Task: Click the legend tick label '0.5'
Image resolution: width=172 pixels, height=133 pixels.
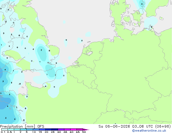Action: pyautogui.click(x=9, y=132)
